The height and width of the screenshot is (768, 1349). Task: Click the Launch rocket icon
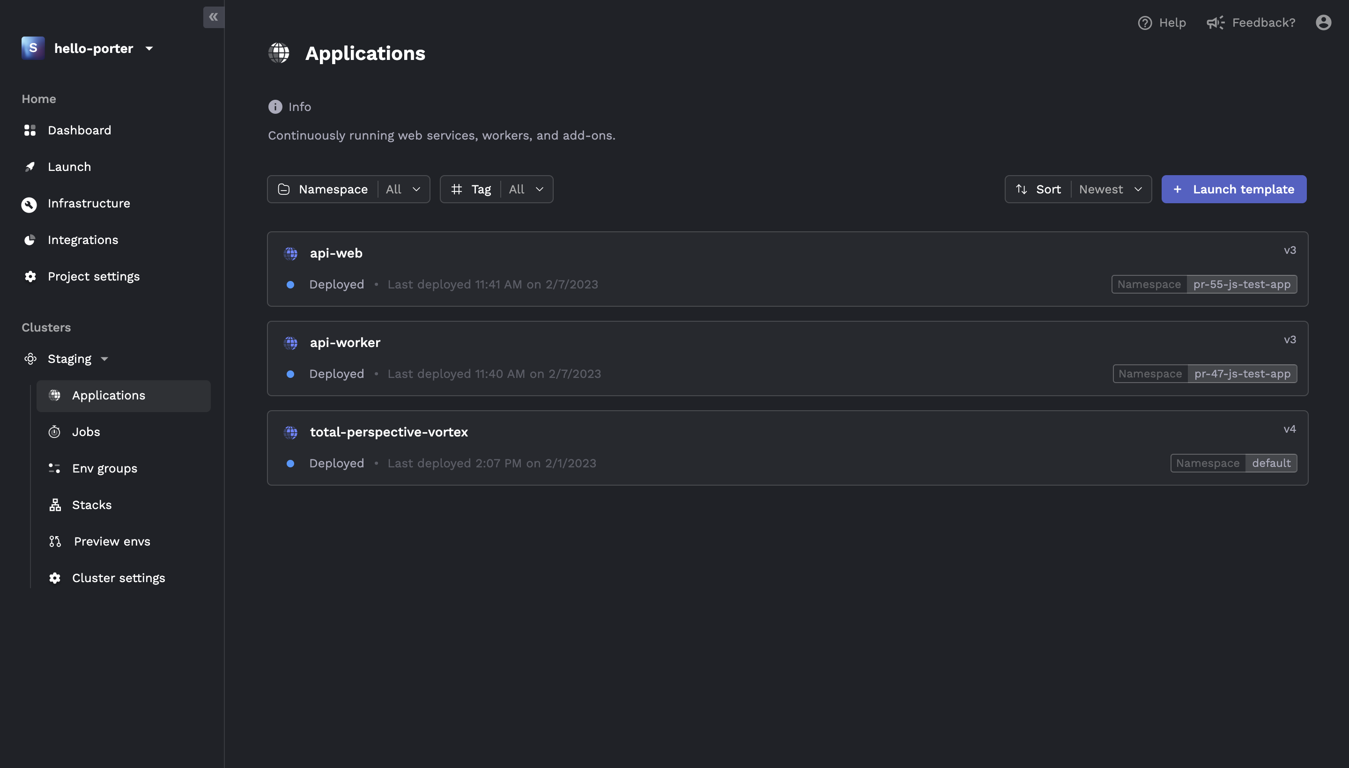click(x=30, y=166)
